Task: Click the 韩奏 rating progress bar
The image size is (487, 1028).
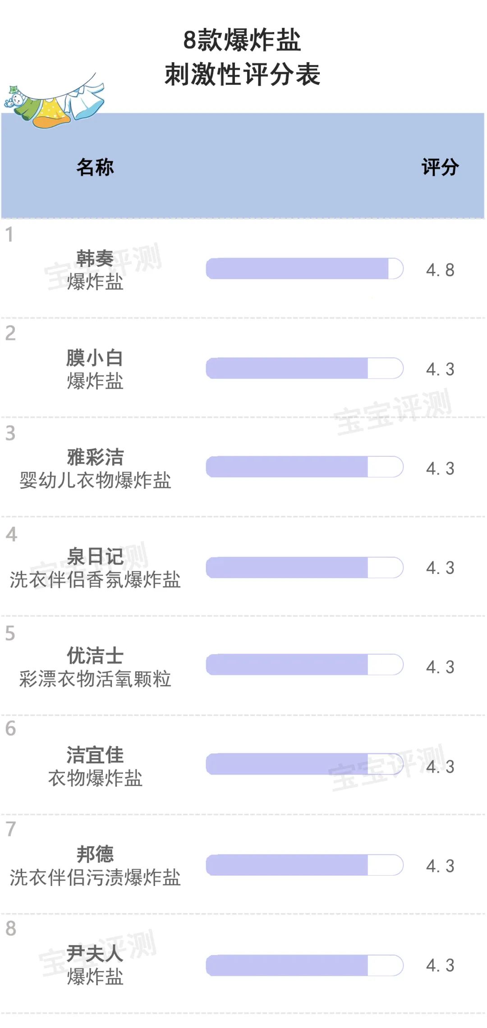Action: click(304, 269)
